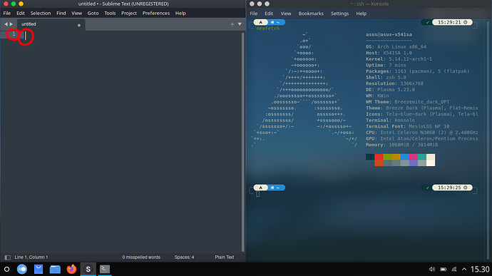Click the red color block in neofetch palette
Image resolution: width=492 pixels, height=276 pixels.
[x=379, y=157]
